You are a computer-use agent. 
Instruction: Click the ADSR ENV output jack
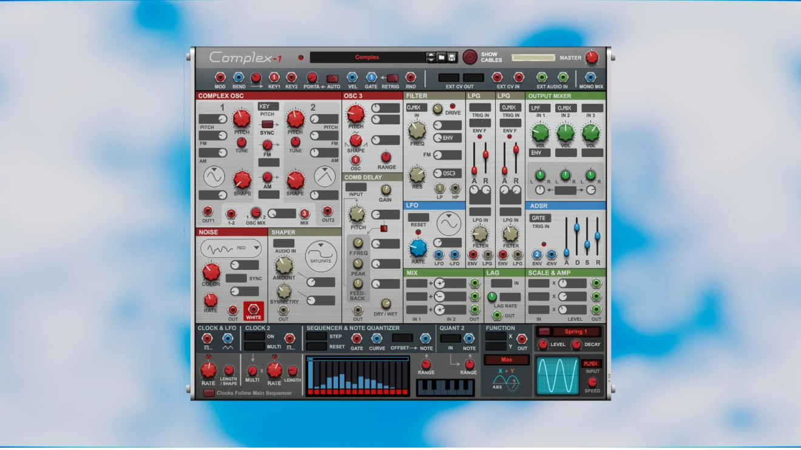click(x=537, y=255)
